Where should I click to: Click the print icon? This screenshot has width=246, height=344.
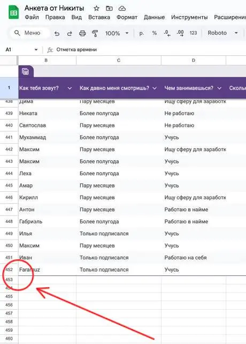[82, 33]
